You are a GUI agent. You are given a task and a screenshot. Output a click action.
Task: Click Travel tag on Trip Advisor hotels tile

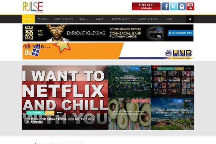pyautogui.click(x=145, y=68)
